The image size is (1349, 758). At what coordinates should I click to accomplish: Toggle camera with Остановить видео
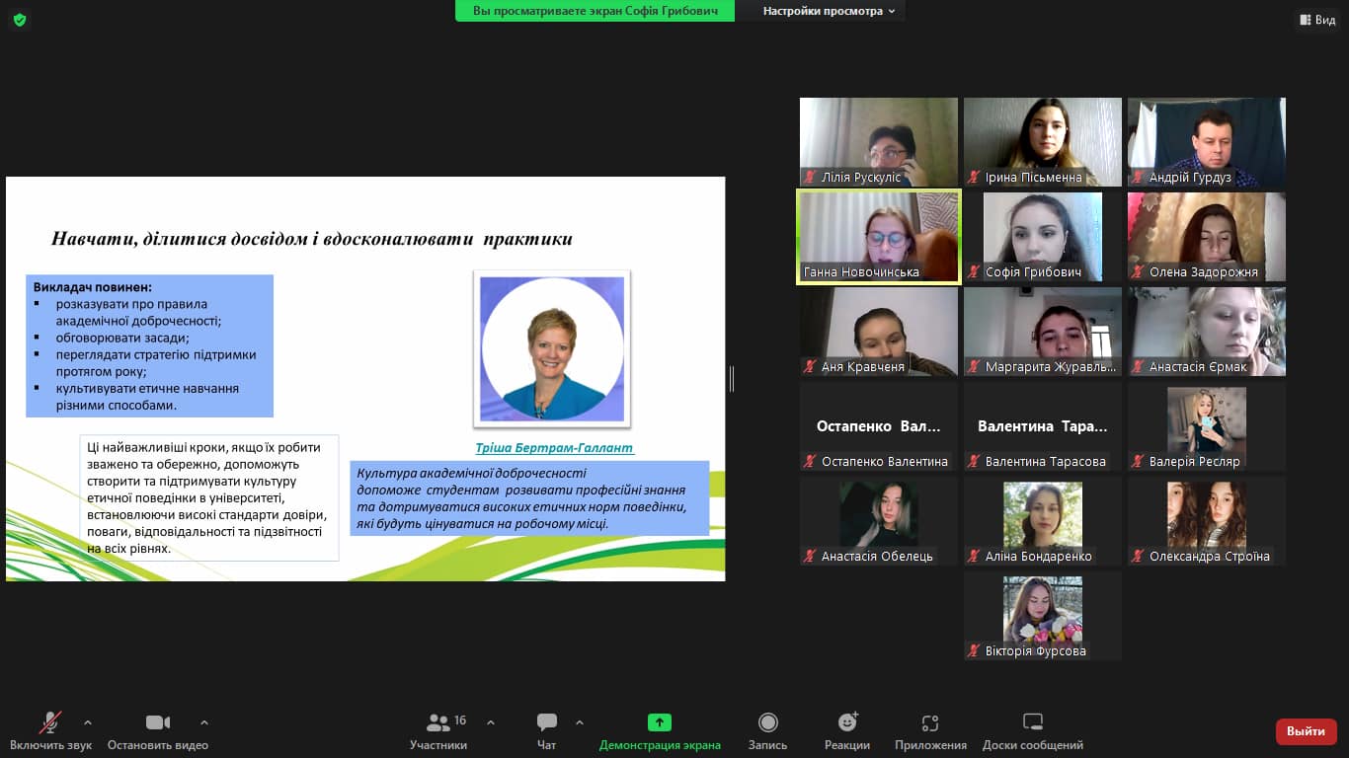pos(158,723)
